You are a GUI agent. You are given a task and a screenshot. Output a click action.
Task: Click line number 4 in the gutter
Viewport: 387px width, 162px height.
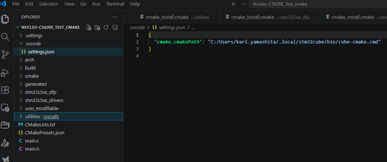[137, 56]
